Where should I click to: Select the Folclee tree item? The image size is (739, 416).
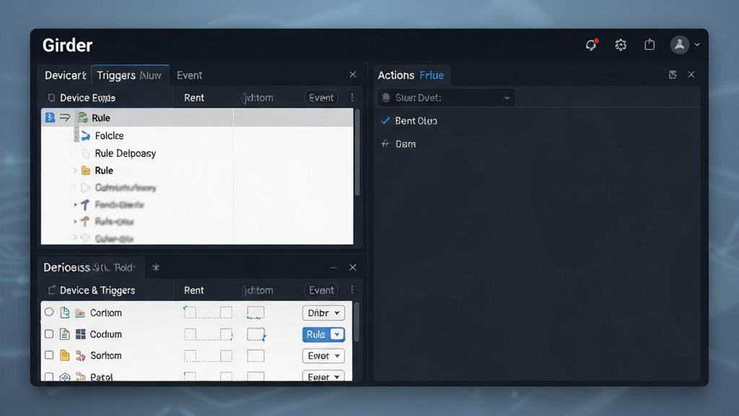coord(109,136)
